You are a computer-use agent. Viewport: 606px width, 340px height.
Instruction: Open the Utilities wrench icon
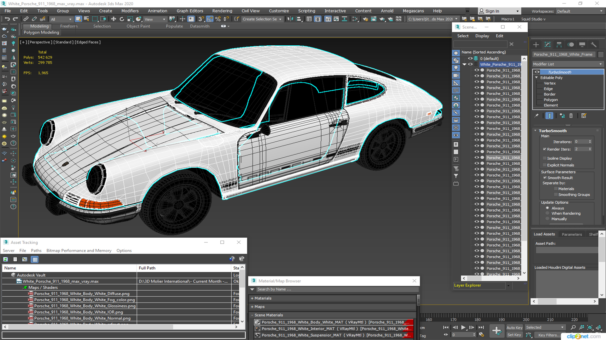tap(594, 44)
